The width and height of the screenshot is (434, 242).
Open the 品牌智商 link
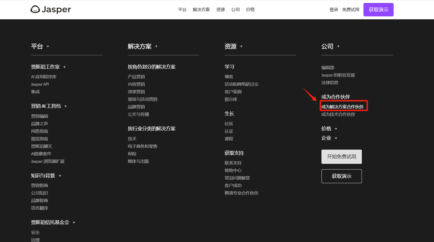[x=40, y=201]
